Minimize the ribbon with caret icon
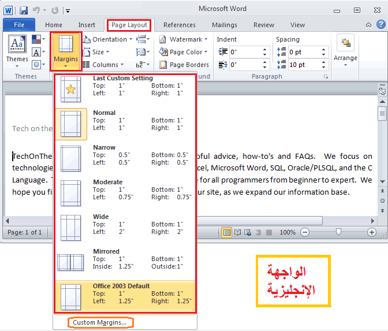The image size is (388, 331). tap(368, 25)
